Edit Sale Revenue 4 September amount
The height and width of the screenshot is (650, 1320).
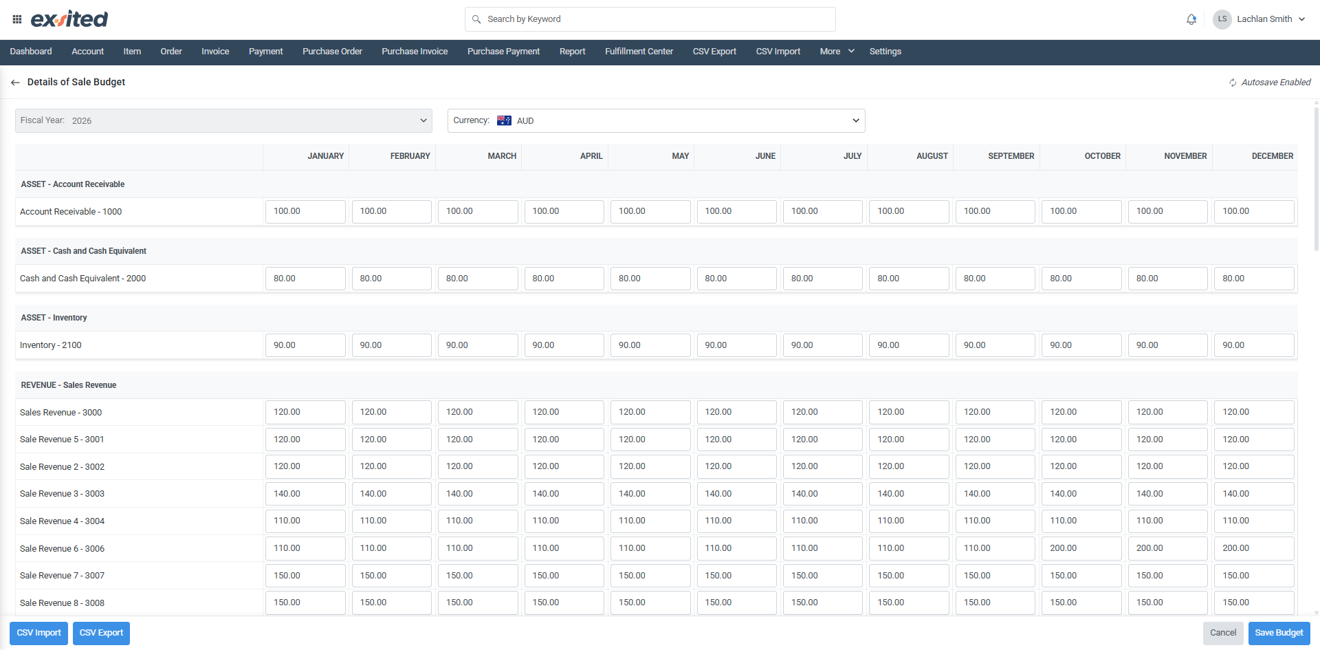[995, 521]
